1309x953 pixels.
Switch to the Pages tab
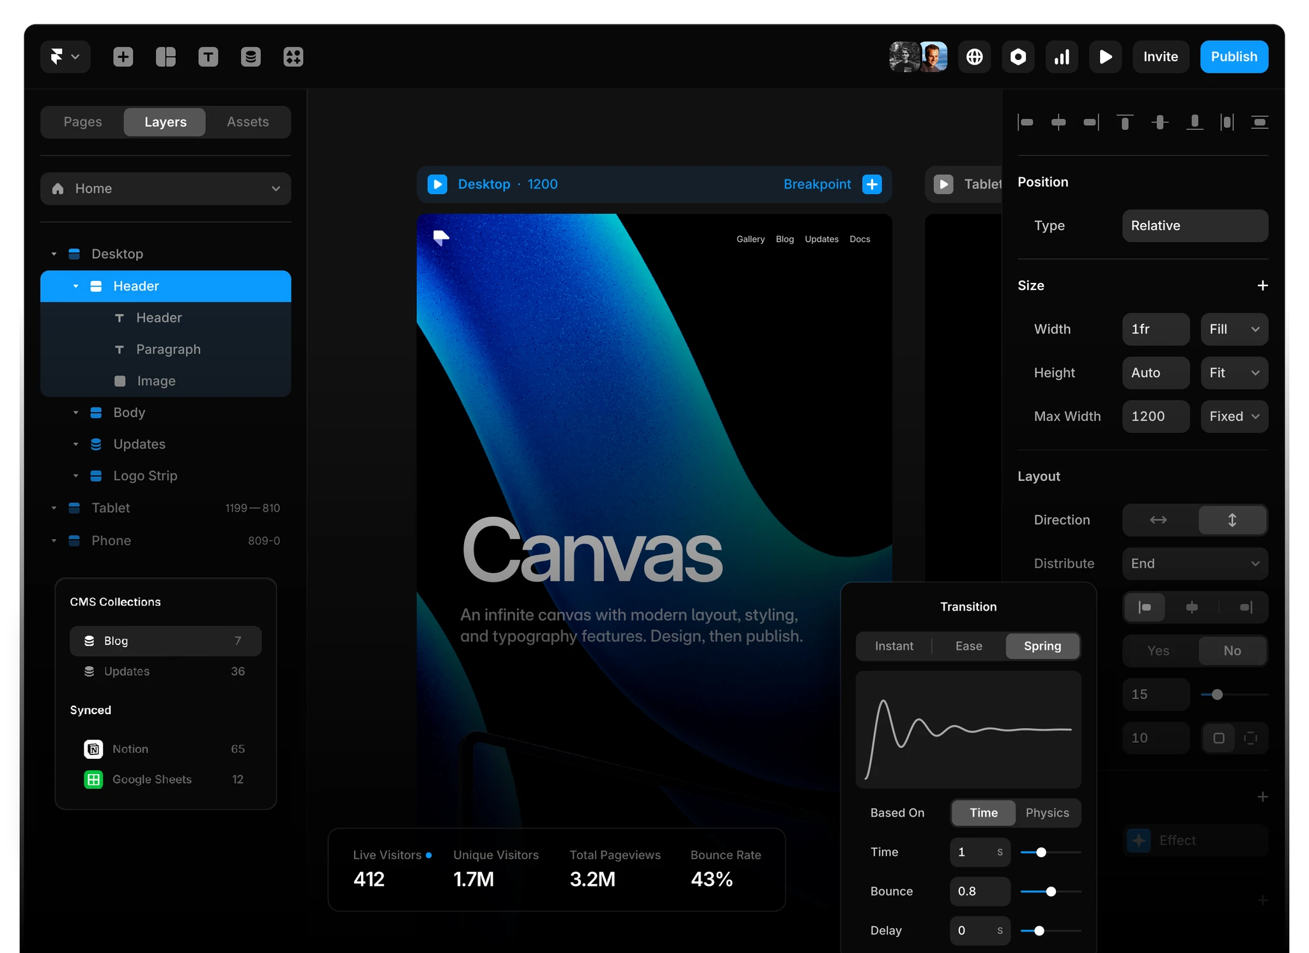point(82,121)
